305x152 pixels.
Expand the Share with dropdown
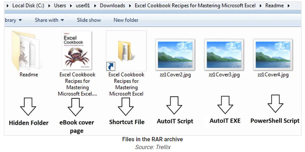coord(49,20)
